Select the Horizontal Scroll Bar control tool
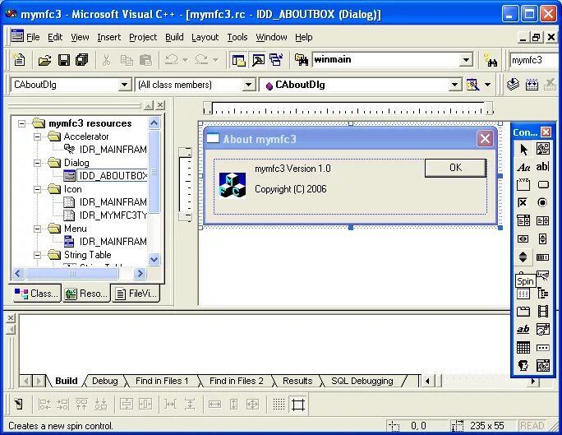Image resolution: width=562 pixels, height=435 pixels. 523,238
